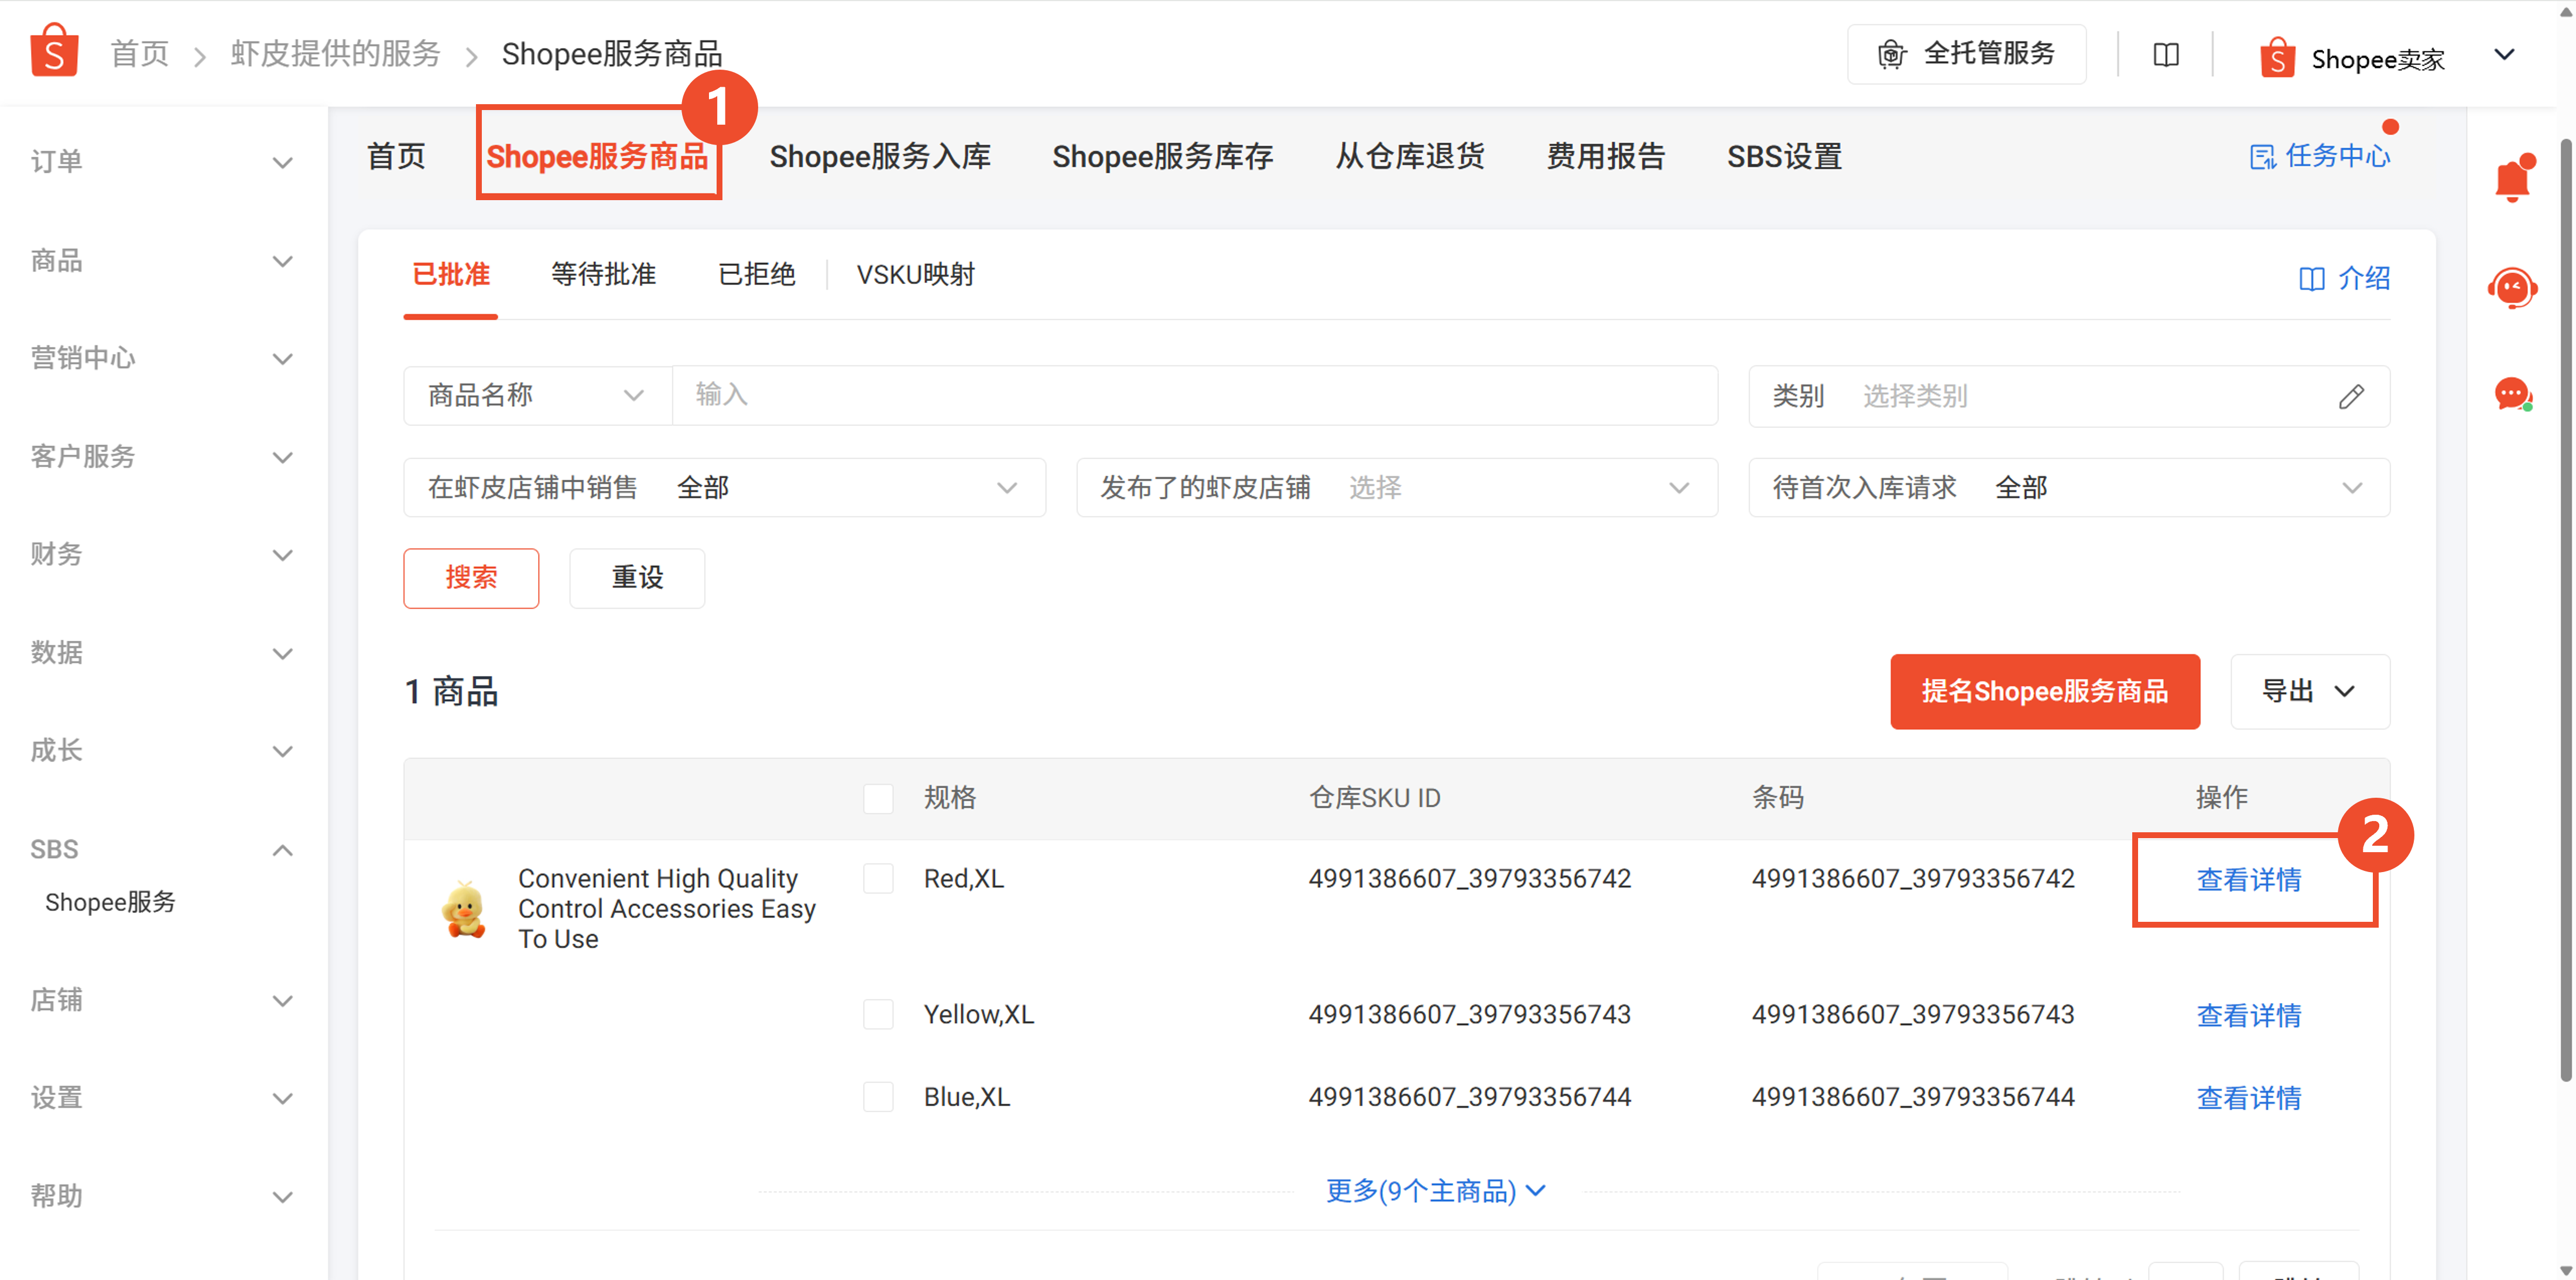Image resolution: width=2576 pixels, height=1280 pixels.
Task: Switch to 费用报告 tab
Action: [1605, 156]
